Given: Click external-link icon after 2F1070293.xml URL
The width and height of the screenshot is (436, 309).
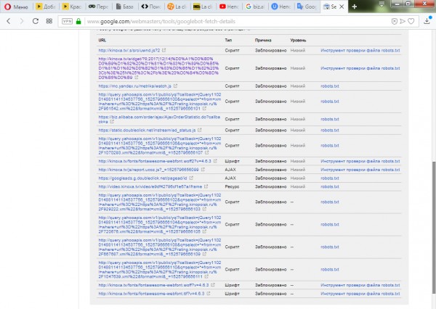Looking at the screenshot, I should pos(207,152).
